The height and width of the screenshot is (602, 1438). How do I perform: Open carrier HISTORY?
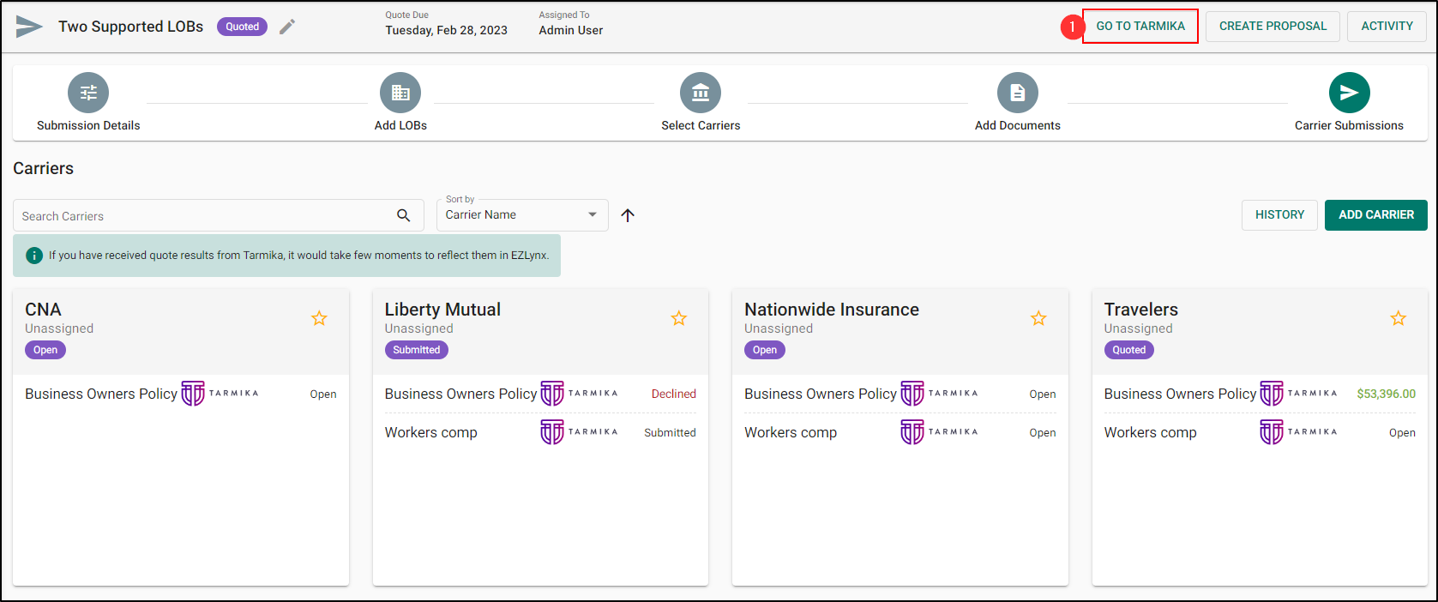1279,215
